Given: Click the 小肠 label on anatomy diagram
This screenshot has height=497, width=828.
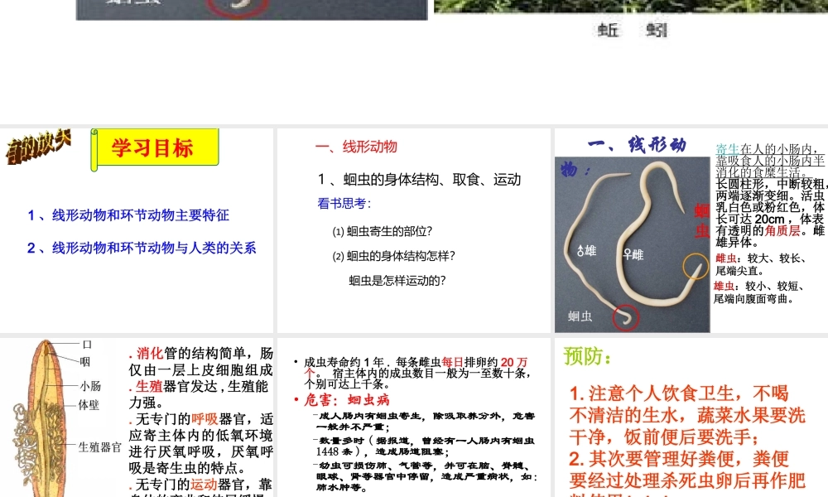Looking at the screenshot, I should pyautogui.click(x=90, y=386).
